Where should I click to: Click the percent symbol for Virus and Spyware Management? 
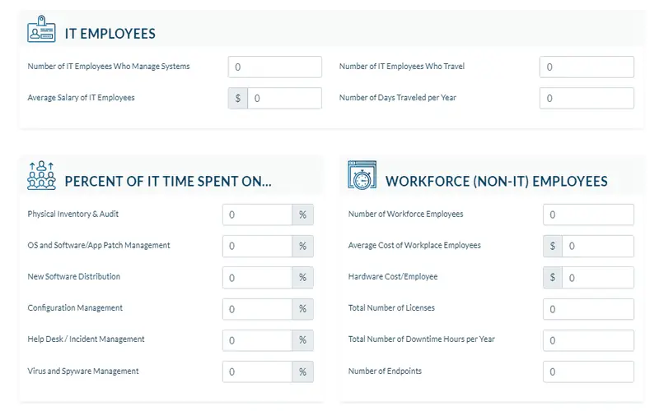pos(302,372)
